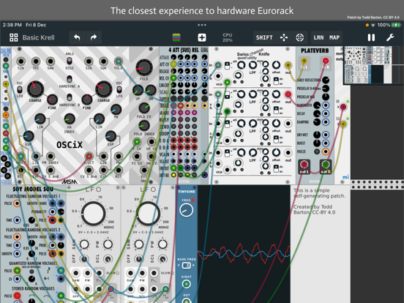Image resolution: width=404 pixels, height=303 pixels.
Task: Click the DECAY knob on PLATEVERB
Action: tap(317, 113)
